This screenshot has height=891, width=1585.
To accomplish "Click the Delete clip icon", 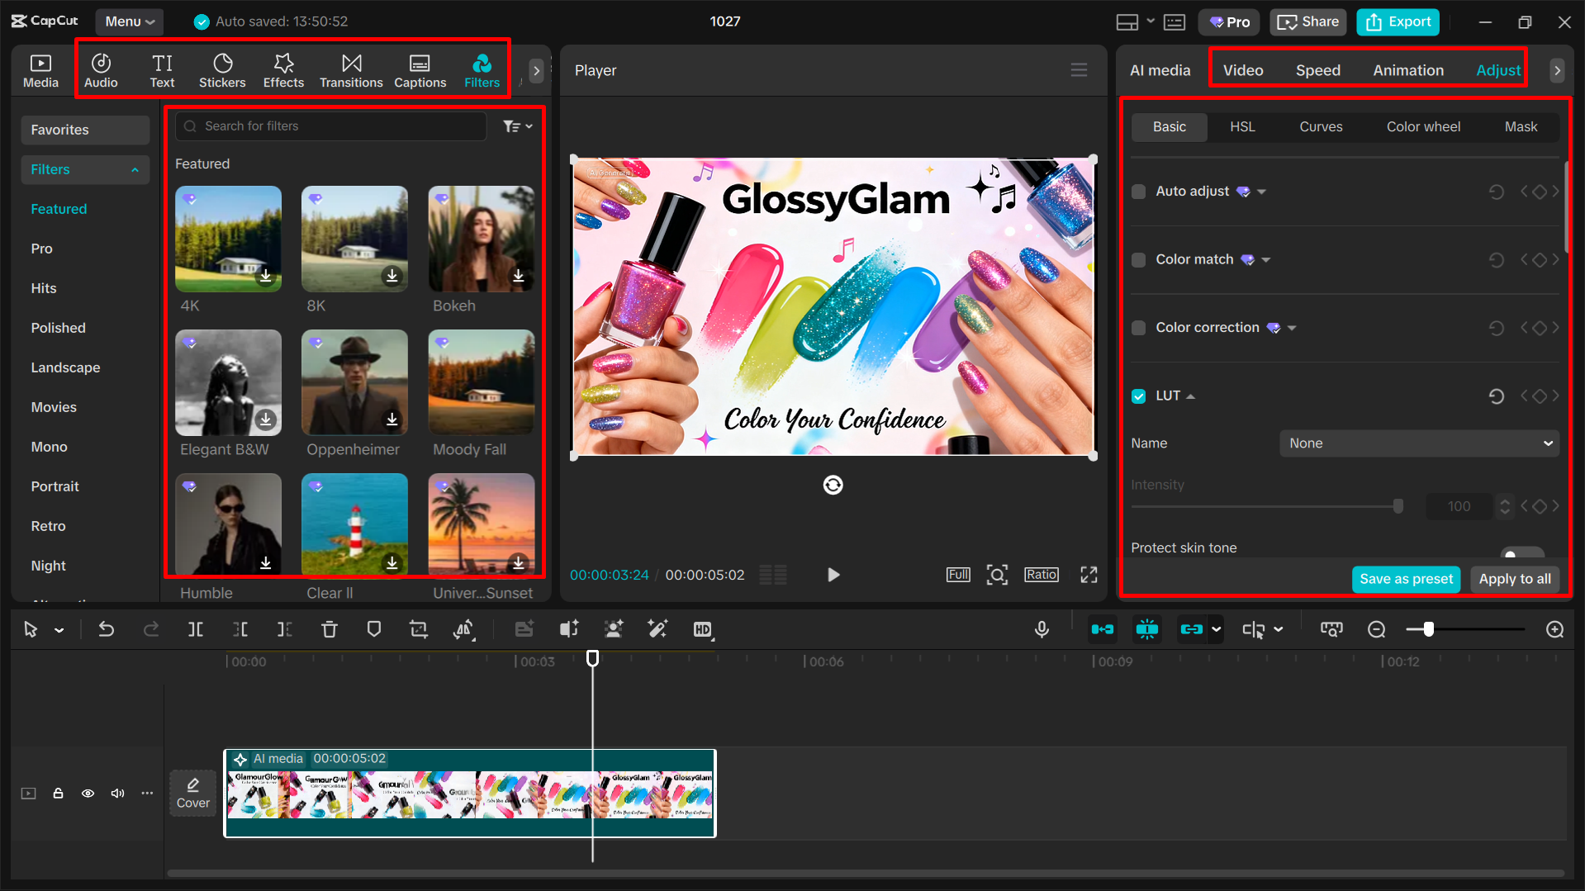I will pos(330,628).
